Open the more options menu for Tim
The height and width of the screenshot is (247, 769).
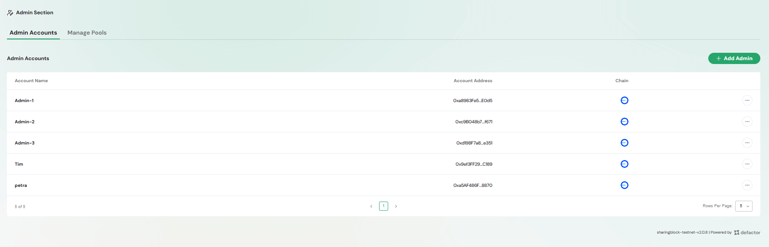point(747,164)
